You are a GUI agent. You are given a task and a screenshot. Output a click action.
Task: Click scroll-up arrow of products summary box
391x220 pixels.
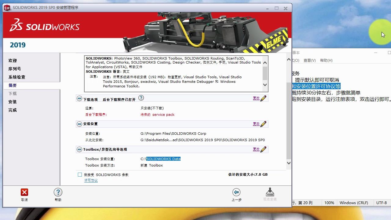(265, 63)
